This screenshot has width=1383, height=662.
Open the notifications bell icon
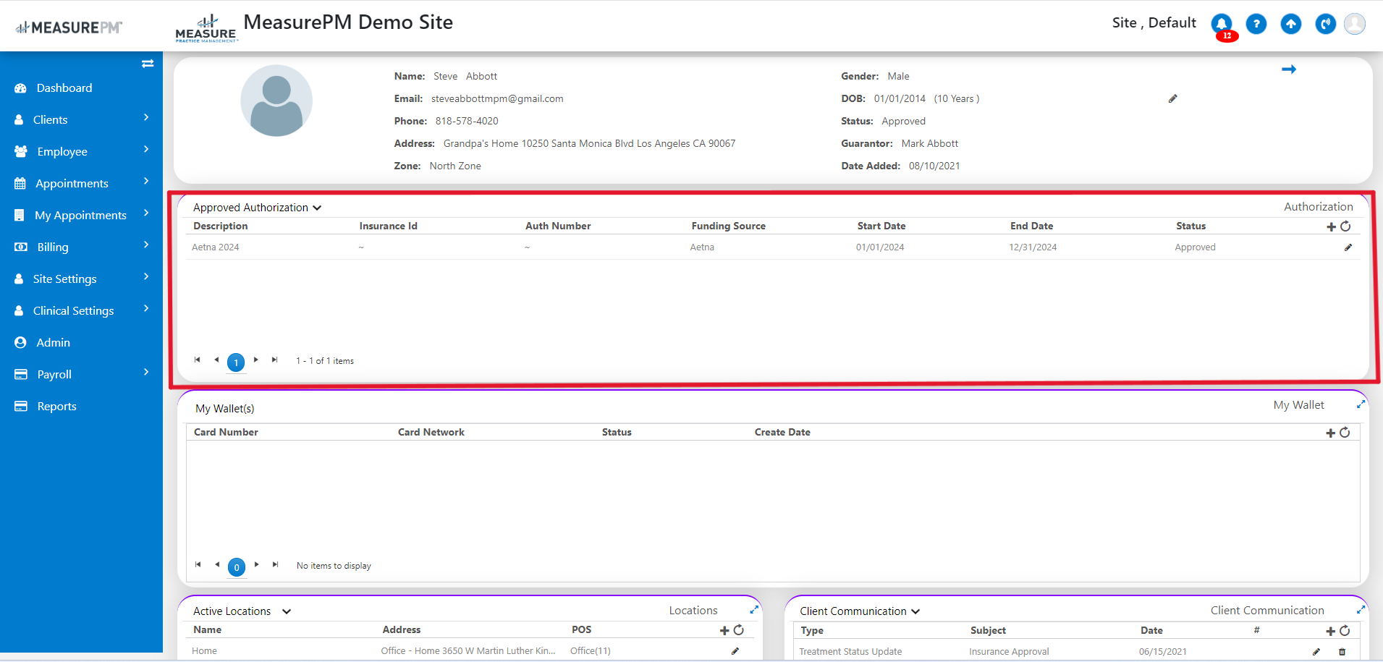1222,24
